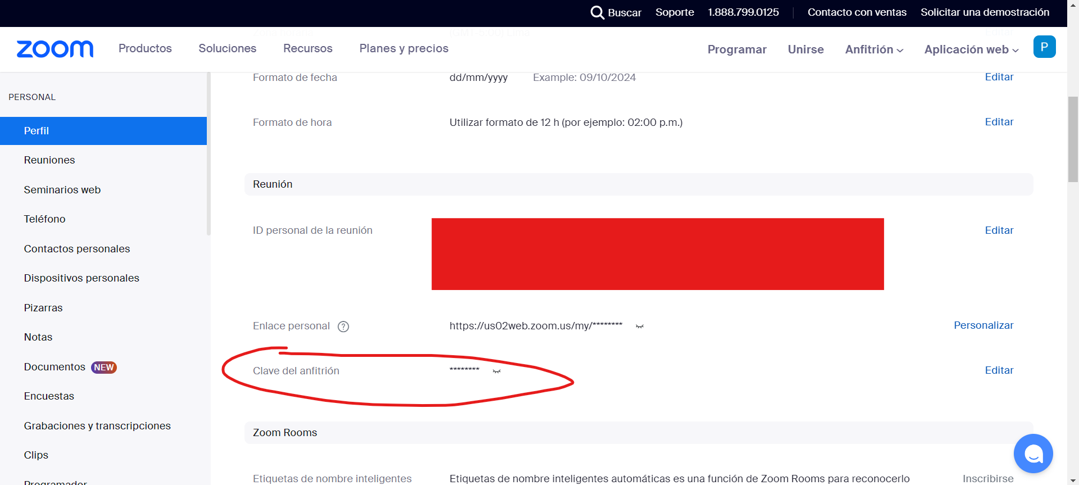Click the 1.888.799.0125 phone number
1079x485 pixels.
[x=743, y=12]
